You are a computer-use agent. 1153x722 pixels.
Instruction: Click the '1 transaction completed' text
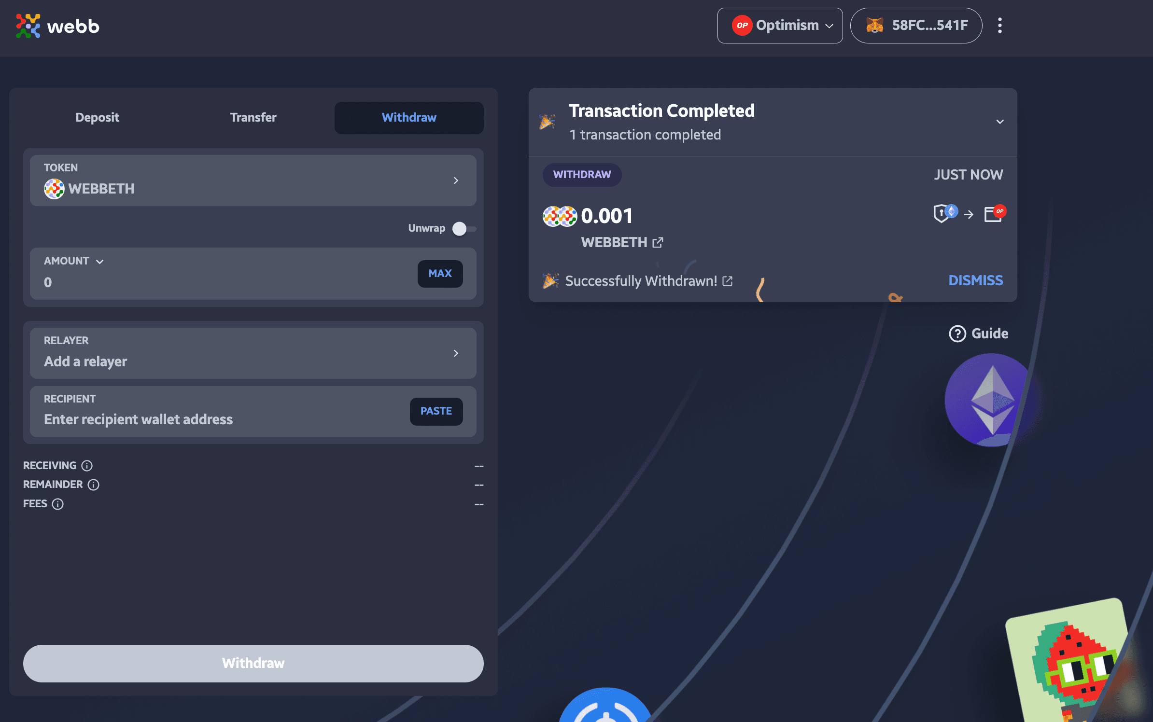point(645,135)
